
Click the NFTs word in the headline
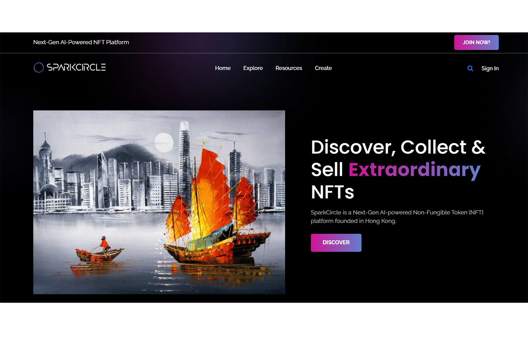(x=332, y=192)
